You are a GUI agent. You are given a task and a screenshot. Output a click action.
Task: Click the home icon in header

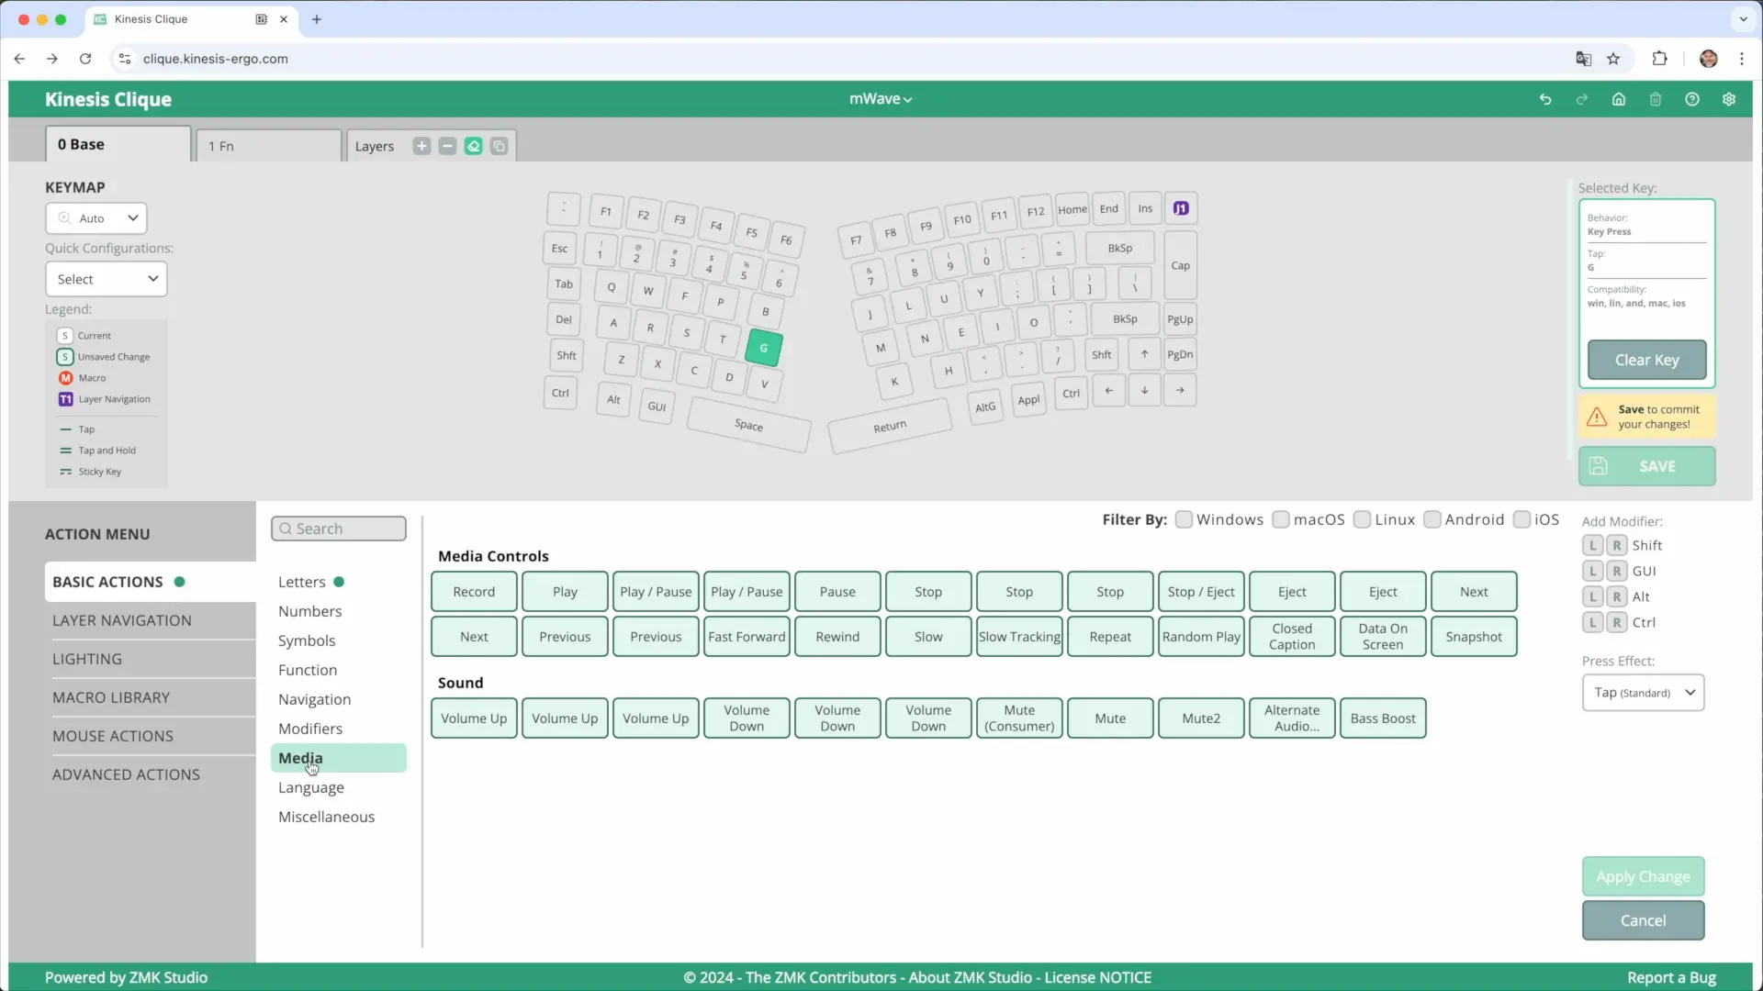point(1619,99)
